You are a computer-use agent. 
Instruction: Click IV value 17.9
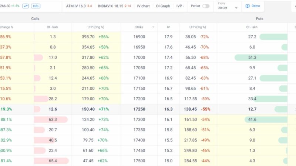pyautogui.click(x=168, y=37)
